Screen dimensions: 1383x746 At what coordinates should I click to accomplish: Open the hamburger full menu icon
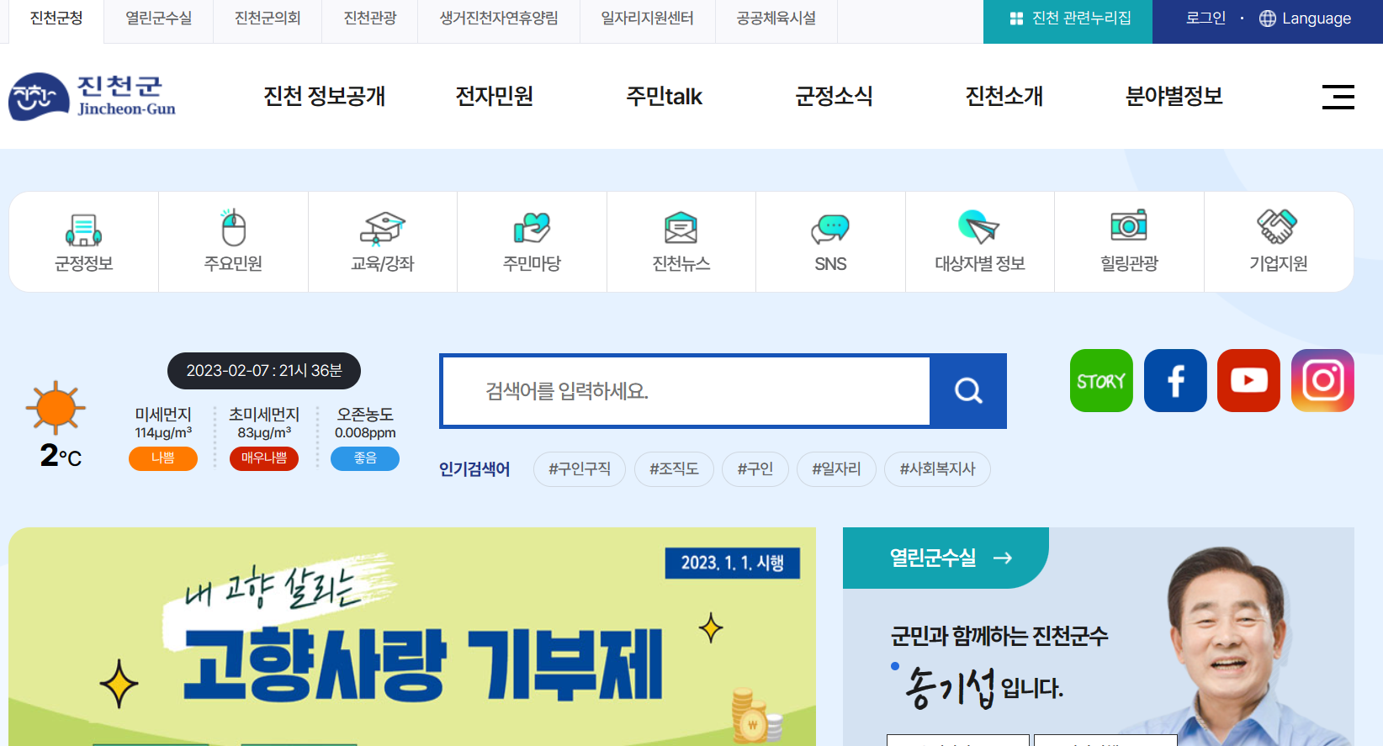coord(1338,97)
